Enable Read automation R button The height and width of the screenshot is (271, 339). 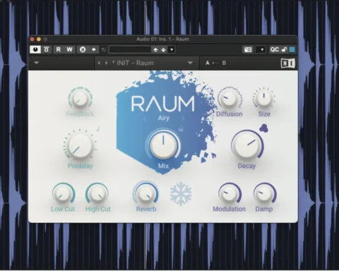pyautogui.click(x=59, y=49)
